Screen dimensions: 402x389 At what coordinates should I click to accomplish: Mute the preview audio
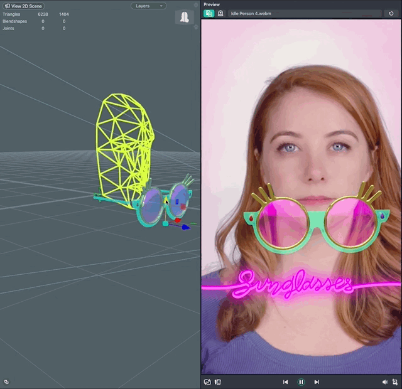[384, 381]
